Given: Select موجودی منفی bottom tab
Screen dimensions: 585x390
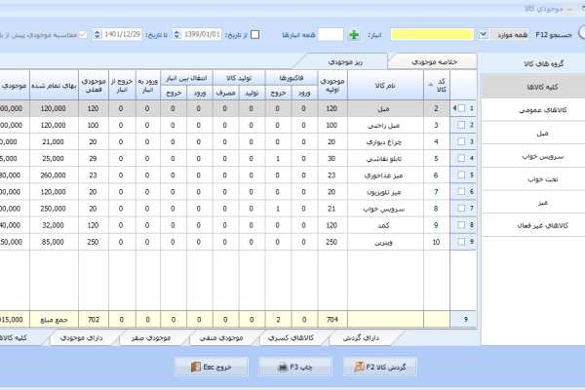Looking at the screenshot, I should (x=221, y=338).
